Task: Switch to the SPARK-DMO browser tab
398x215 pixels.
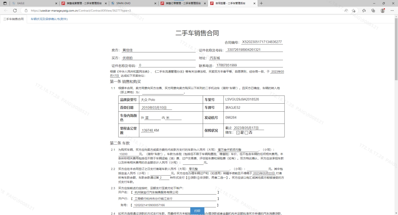Action: [134, 3]
